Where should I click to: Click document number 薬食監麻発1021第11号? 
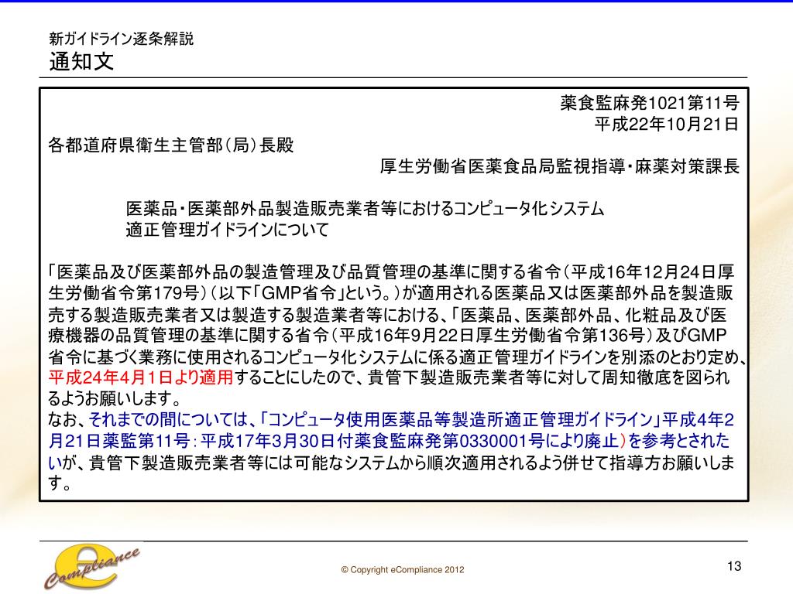click(650, 103)
